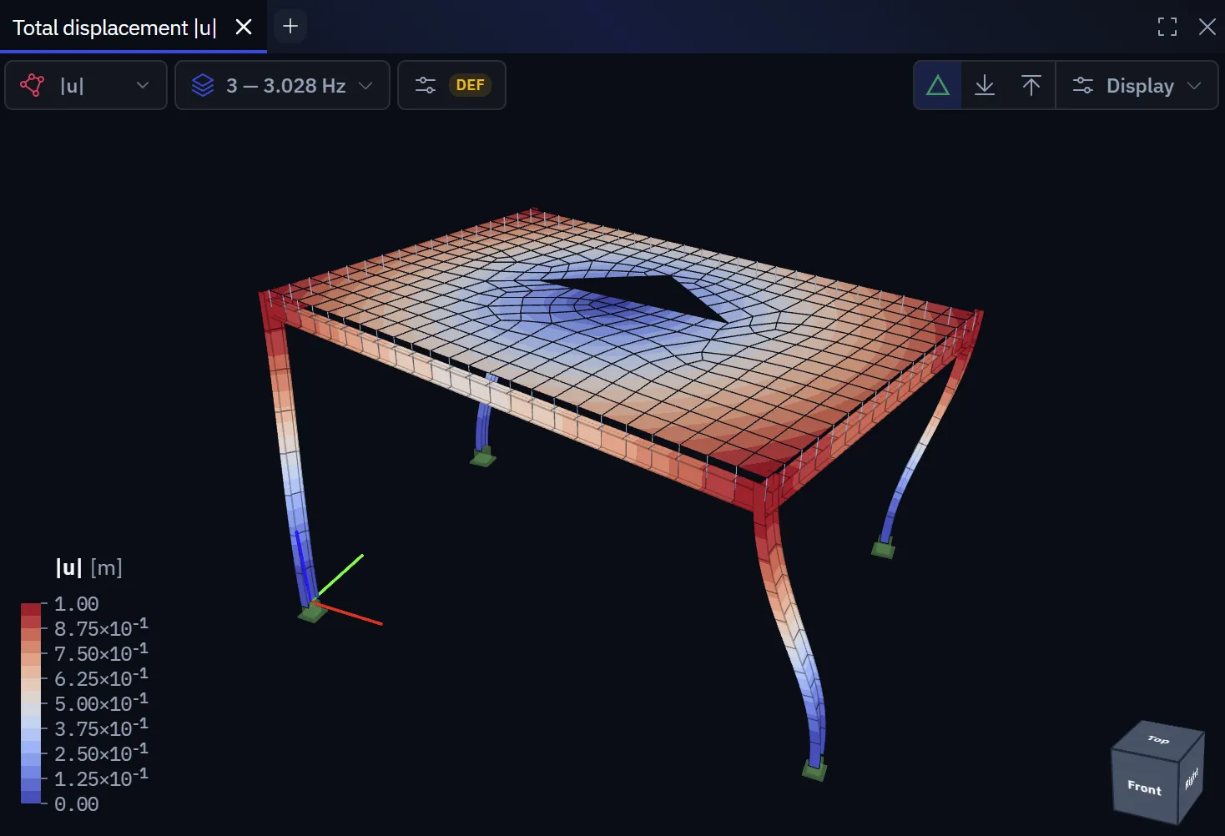
Task: Click the upload arrow icon
Action: (x=1031, y=85)
